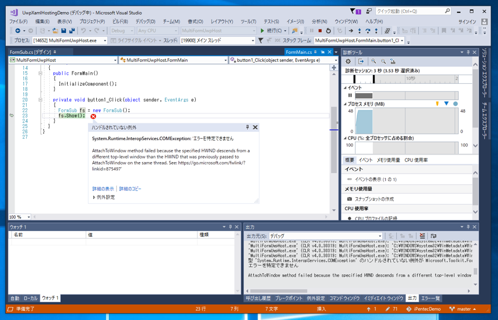Viewport: 498px width, 320px height.
Task: Click the Restart debugging icon
Action: pos(328,31)
